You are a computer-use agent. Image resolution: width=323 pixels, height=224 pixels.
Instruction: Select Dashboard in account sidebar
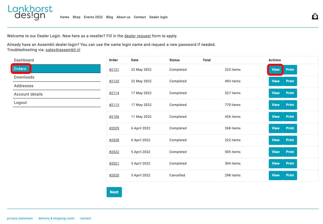(24, 60)
